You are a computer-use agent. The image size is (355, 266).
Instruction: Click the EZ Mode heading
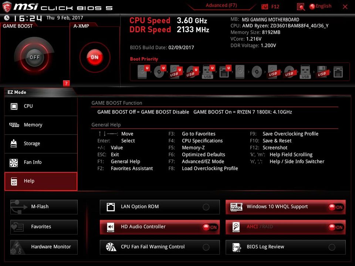tap(17, 92)
